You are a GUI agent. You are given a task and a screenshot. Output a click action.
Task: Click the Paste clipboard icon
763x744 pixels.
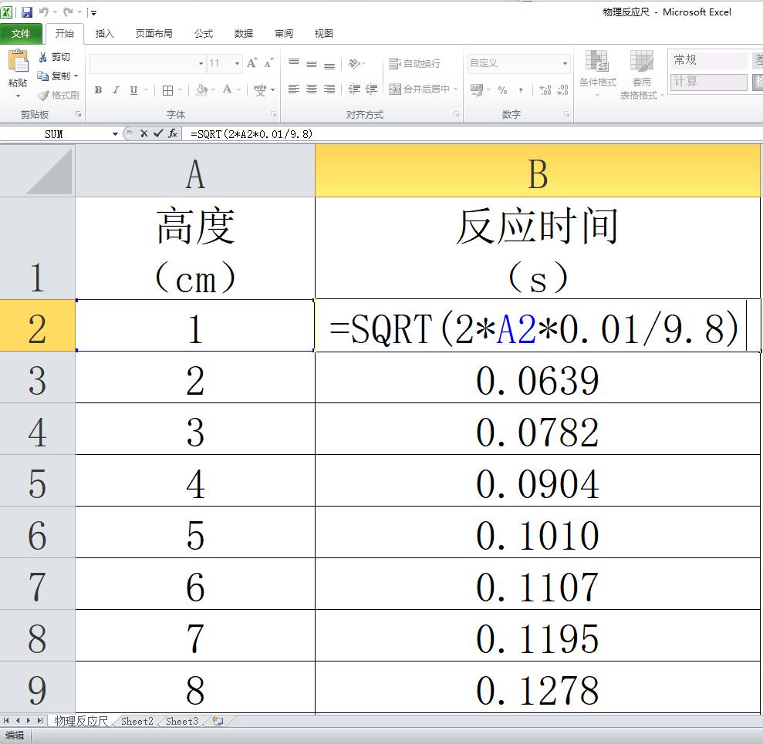pos(18,62)
